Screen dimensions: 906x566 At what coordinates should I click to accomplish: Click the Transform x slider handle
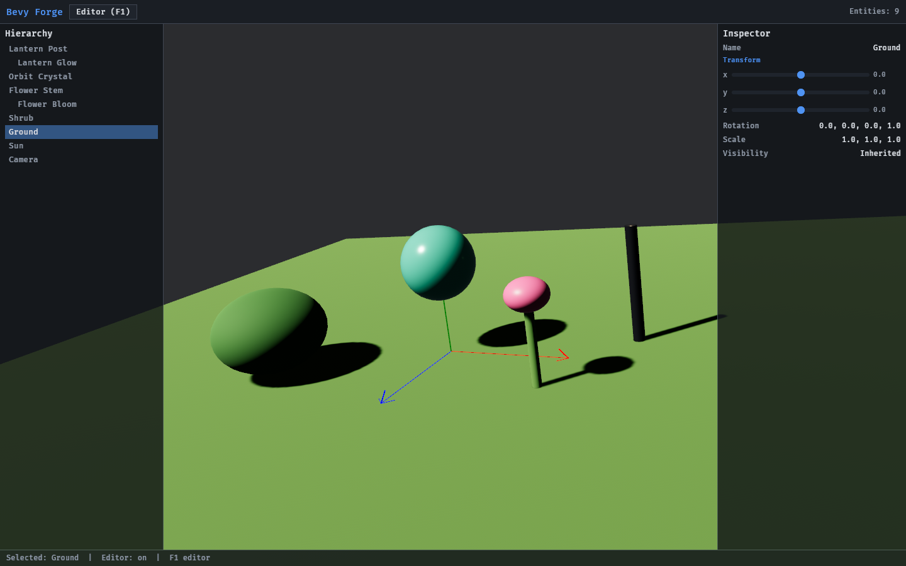click(801, 75)
